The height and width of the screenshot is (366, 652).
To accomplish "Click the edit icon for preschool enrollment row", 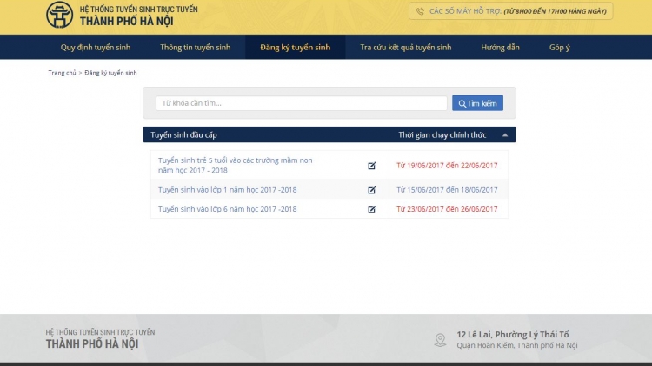I will (x=372, y=166).
